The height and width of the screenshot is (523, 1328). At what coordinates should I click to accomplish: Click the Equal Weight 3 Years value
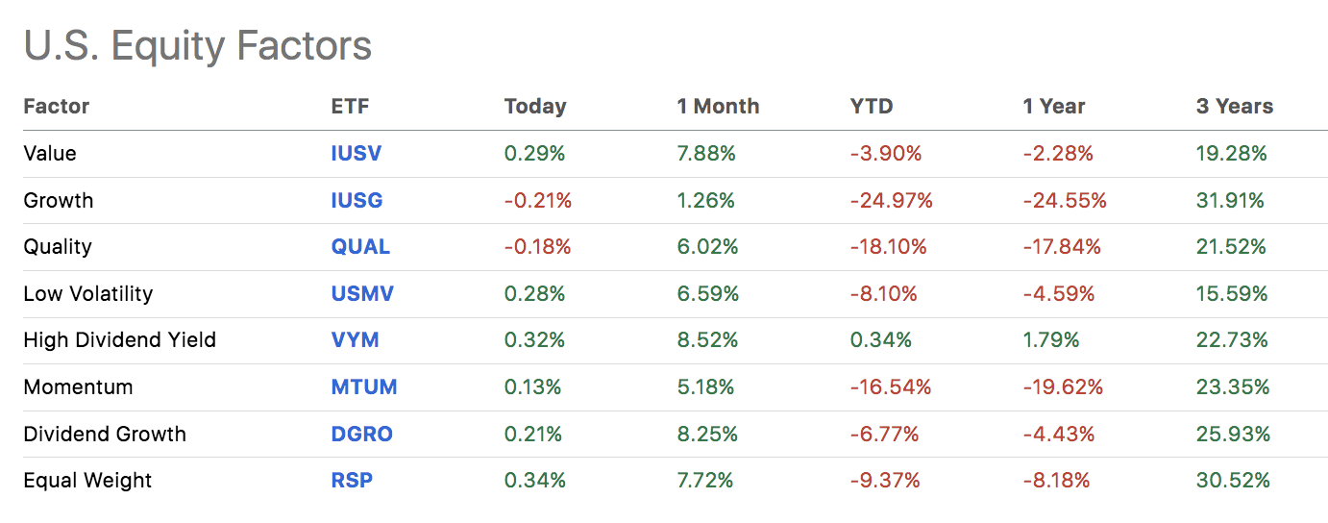[1233, 481]
